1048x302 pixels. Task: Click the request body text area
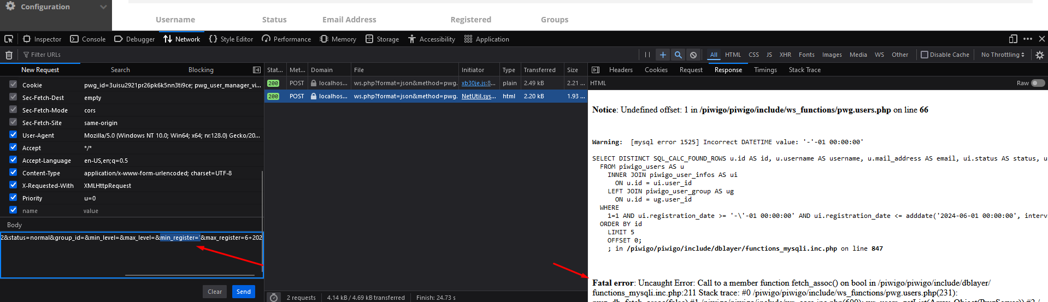coord(132,254)
